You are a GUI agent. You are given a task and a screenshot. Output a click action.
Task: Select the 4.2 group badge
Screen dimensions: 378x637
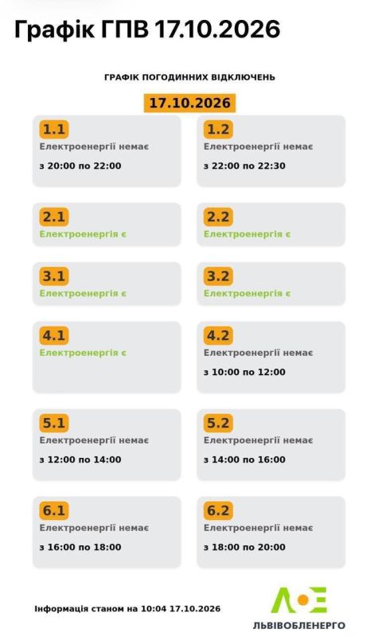coord(218,335)
